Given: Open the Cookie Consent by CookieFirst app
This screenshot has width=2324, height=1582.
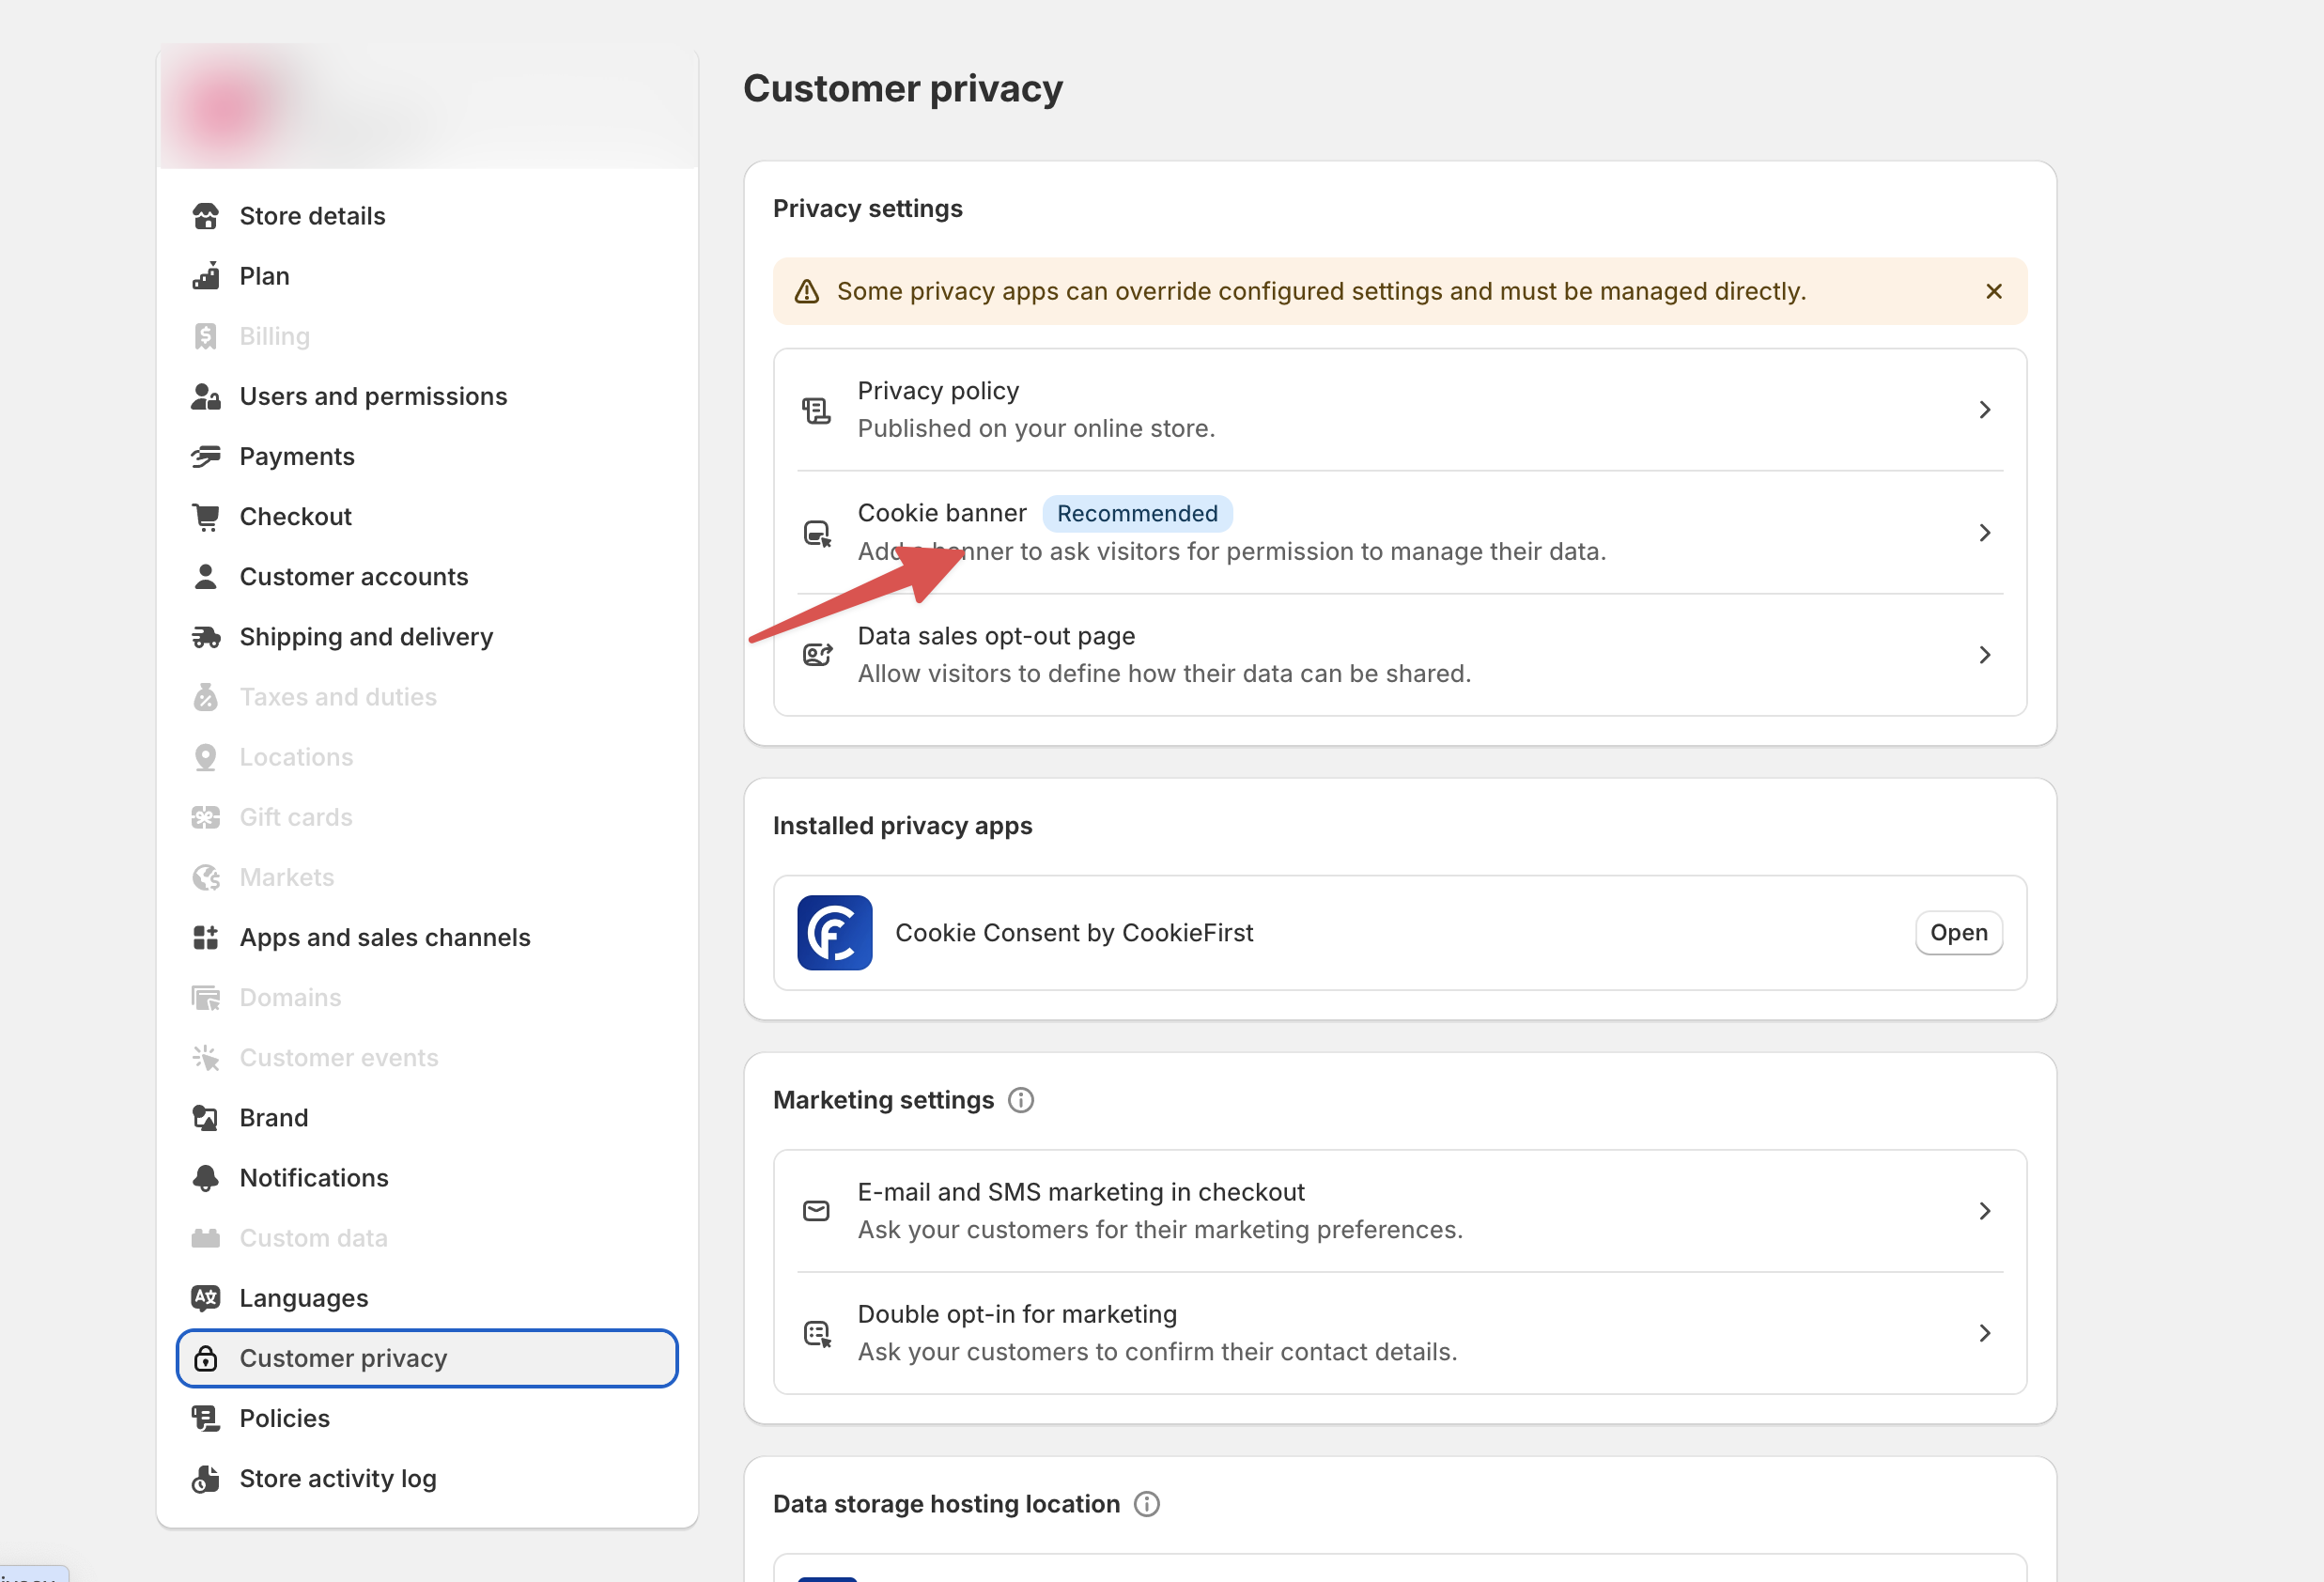Looking at the screenshot, I should (x=1958, y=932).
